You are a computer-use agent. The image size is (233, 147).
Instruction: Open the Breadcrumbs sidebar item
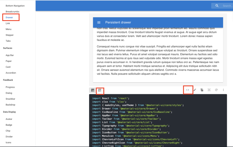(x=13, y=11)
